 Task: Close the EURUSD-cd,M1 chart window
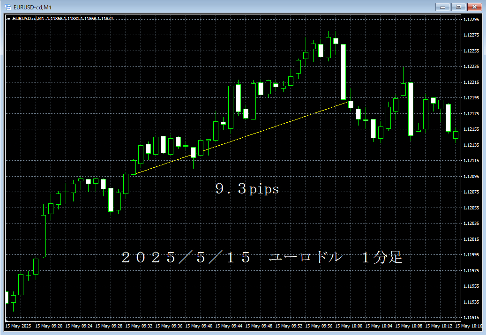tap(475, 7)
